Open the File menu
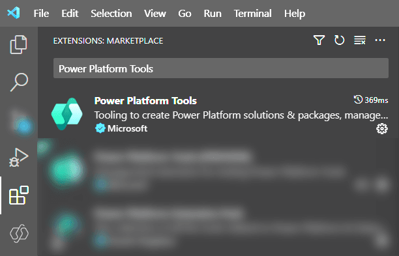The width and height of the screenshot is (399, 256). (x=41, y=14)
